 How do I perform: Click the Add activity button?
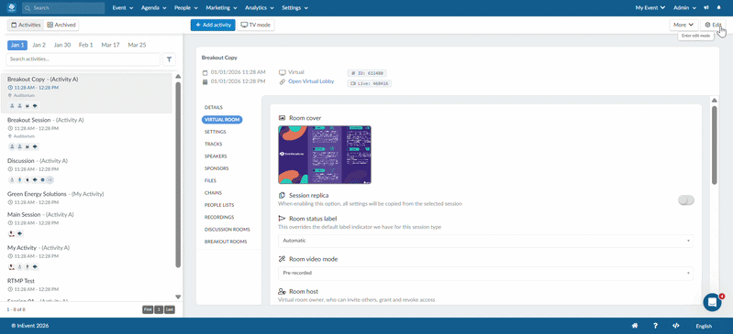tap(213, 25)
